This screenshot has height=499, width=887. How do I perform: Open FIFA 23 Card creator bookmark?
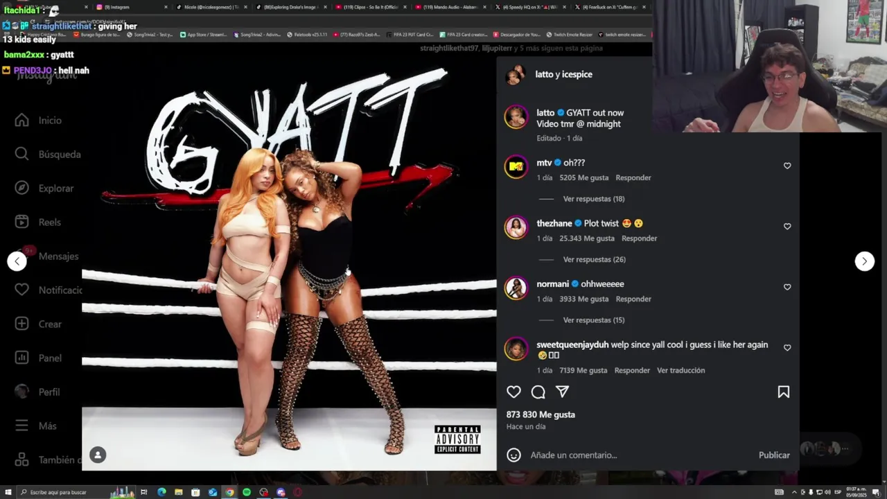point(464,35)
